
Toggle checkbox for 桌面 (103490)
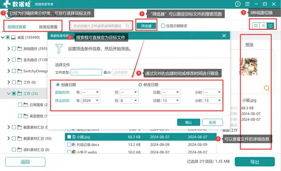click(8, 37)
